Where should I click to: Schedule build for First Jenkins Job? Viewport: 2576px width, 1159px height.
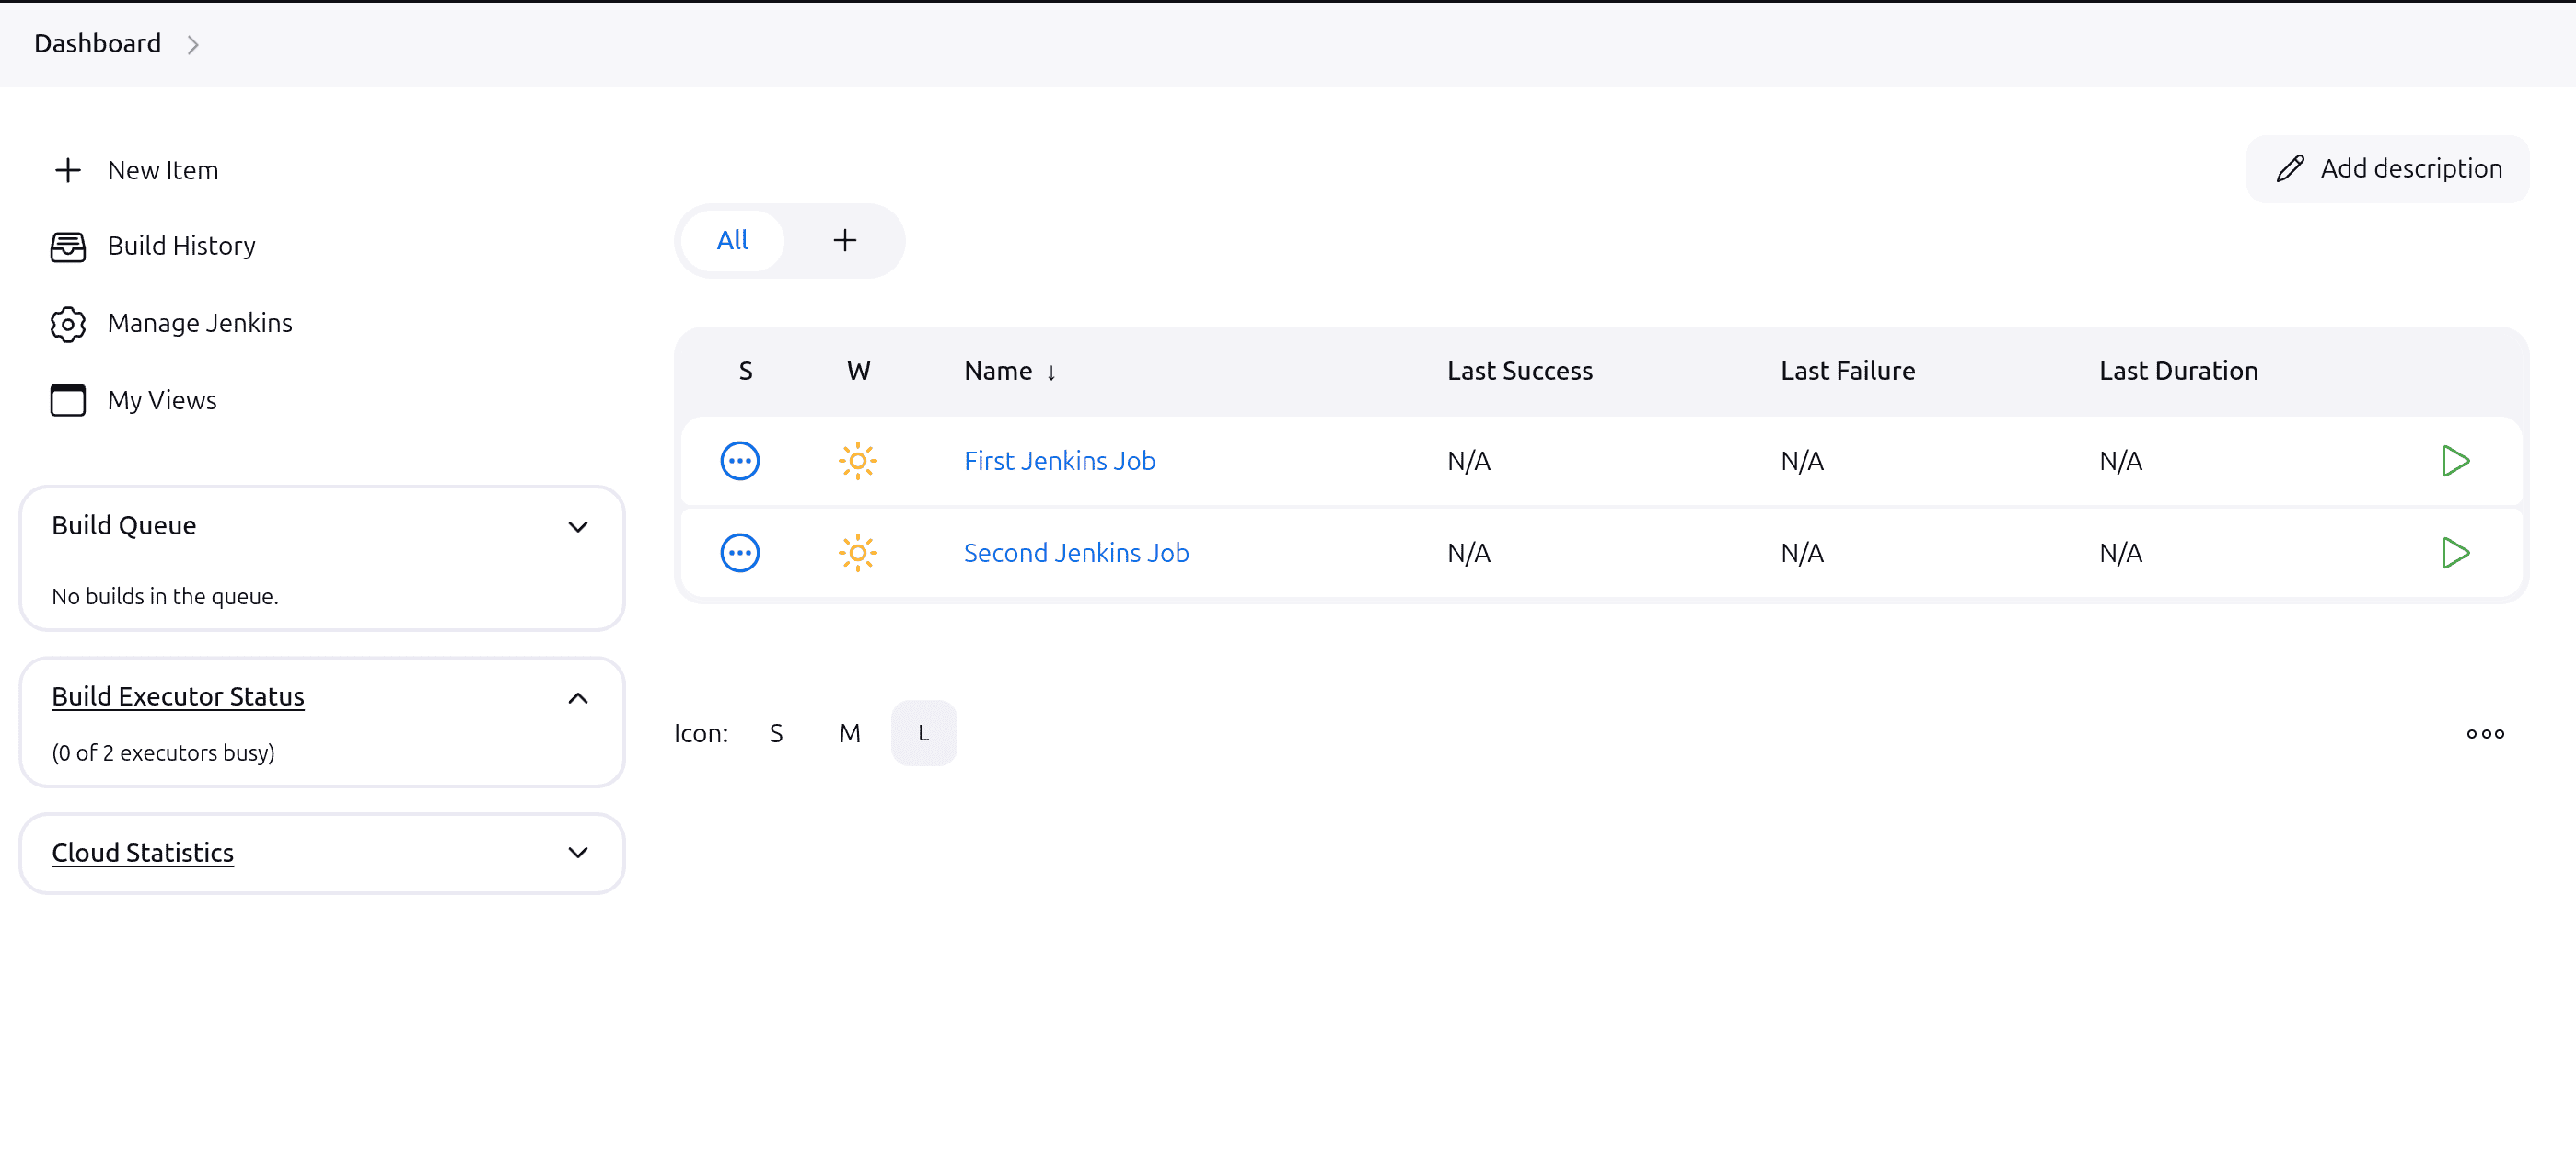2454,462
